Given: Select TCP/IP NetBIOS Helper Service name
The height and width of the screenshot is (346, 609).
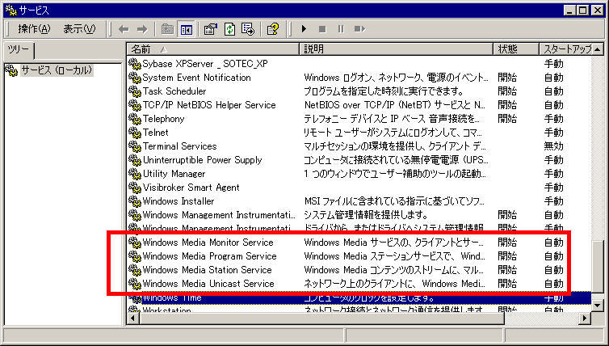Looking at the screenshot, I should 209,105.
